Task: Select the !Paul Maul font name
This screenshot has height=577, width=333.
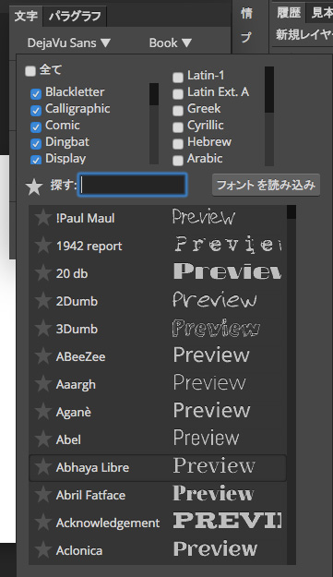Action: pyautogui.click(x=85, y=218)
